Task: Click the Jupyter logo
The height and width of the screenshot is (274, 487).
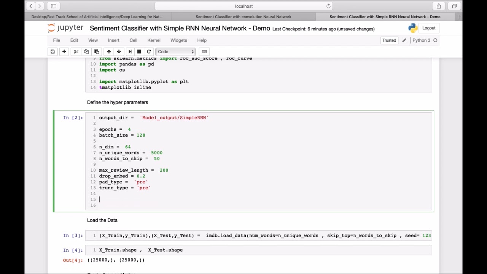Action: pos(65,28)
